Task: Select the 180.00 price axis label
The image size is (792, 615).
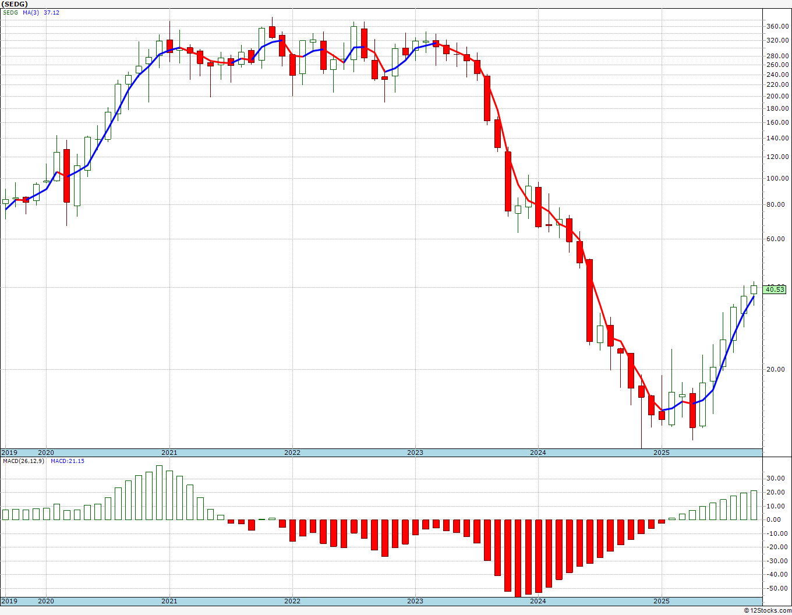Action: (777, 109)
